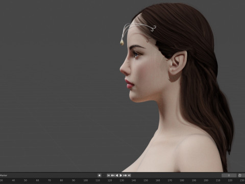Viewport: 245px width, 184px height.
Task: Jump to previous keyframe
Action: (x=113, y=175)
